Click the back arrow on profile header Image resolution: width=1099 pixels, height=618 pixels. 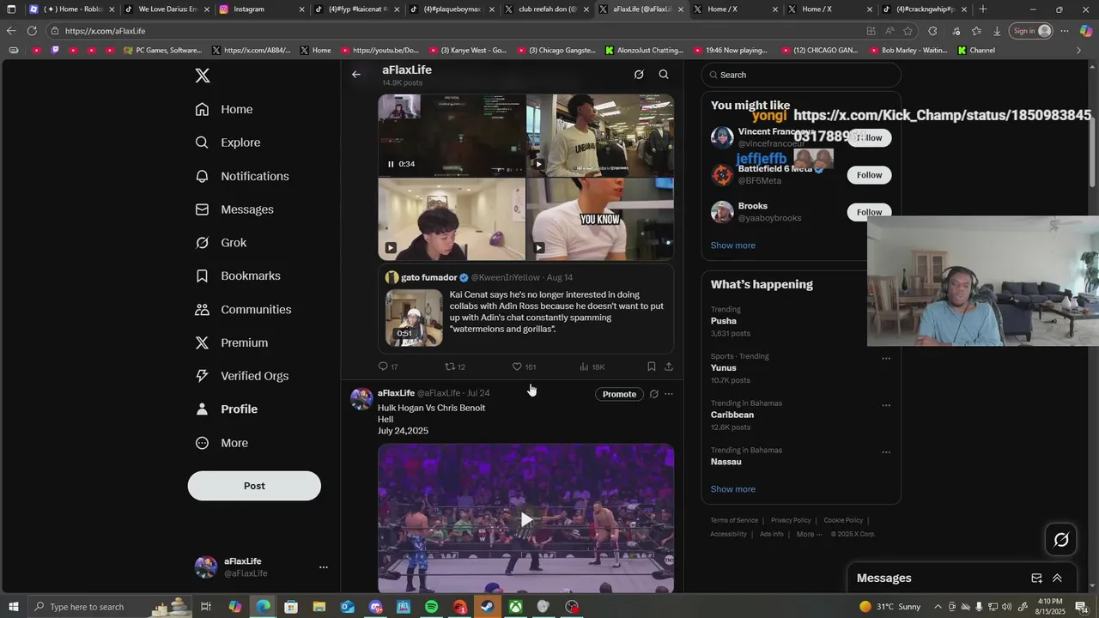pyautogui.click(x=356, y=75)
